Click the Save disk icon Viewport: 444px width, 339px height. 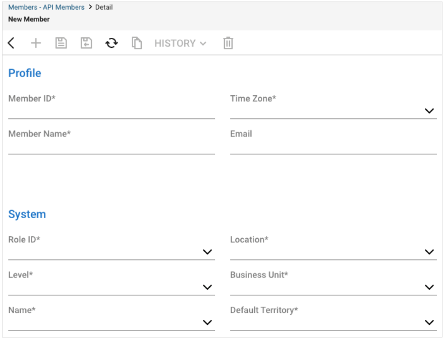(x=61, y=43)
